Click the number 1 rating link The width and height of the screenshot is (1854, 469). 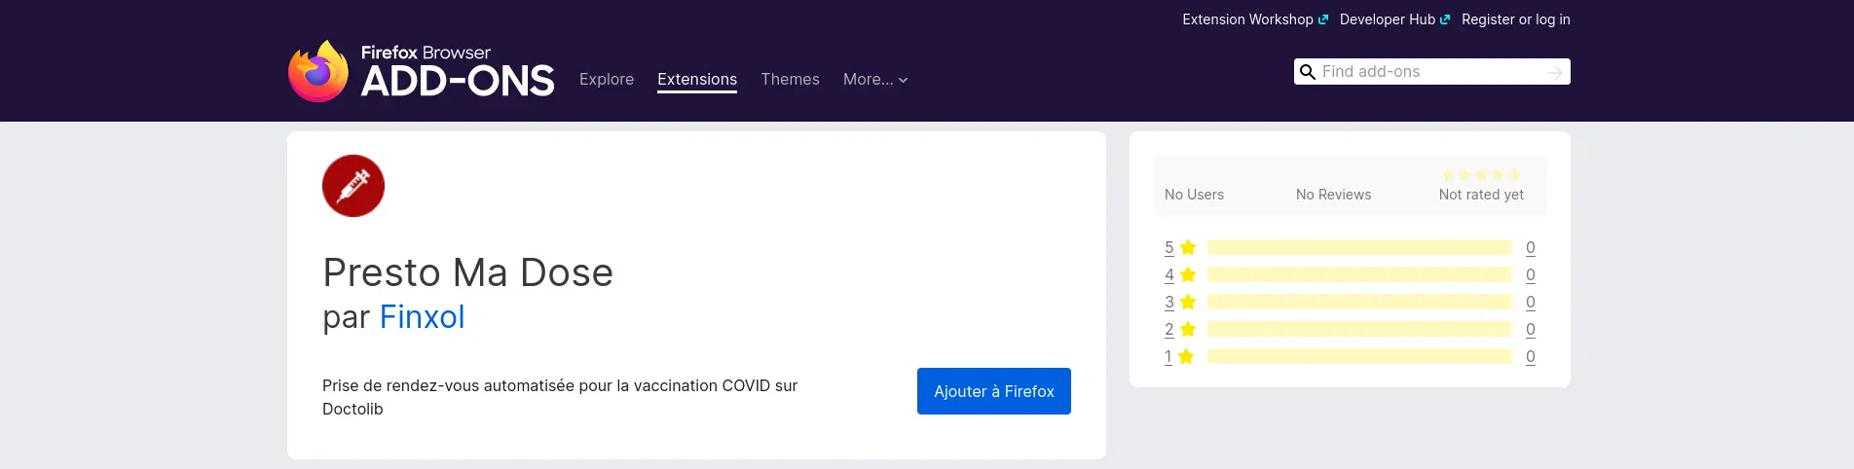click(x=1168, y=356)
